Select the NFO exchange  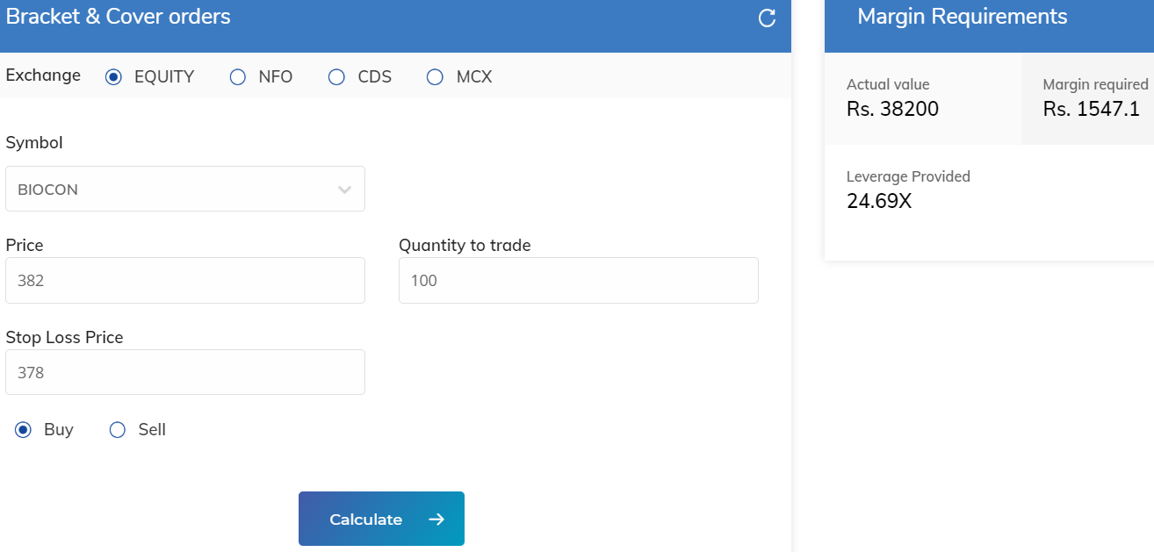(x=237, y=77)
